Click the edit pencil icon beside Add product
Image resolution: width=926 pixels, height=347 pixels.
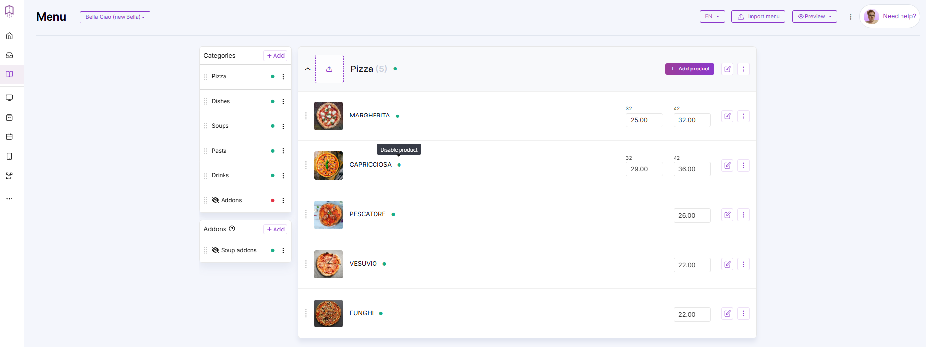coord(727,69)
